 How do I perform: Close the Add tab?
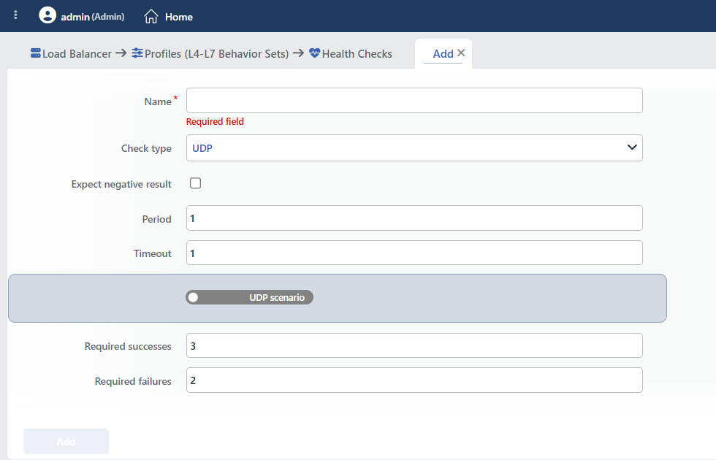coord(461,53)
